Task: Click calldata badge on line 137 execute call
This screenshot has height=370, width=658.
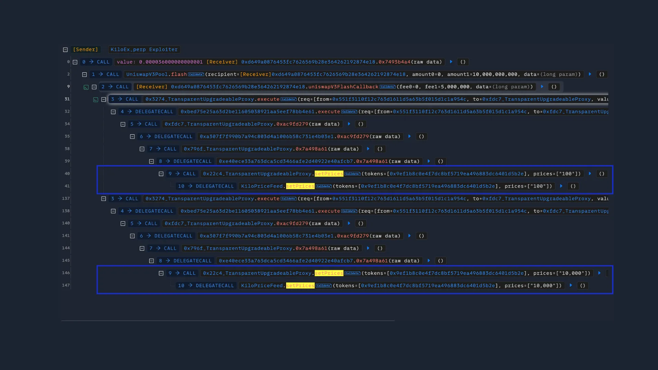Action: [x=289, y=199]
